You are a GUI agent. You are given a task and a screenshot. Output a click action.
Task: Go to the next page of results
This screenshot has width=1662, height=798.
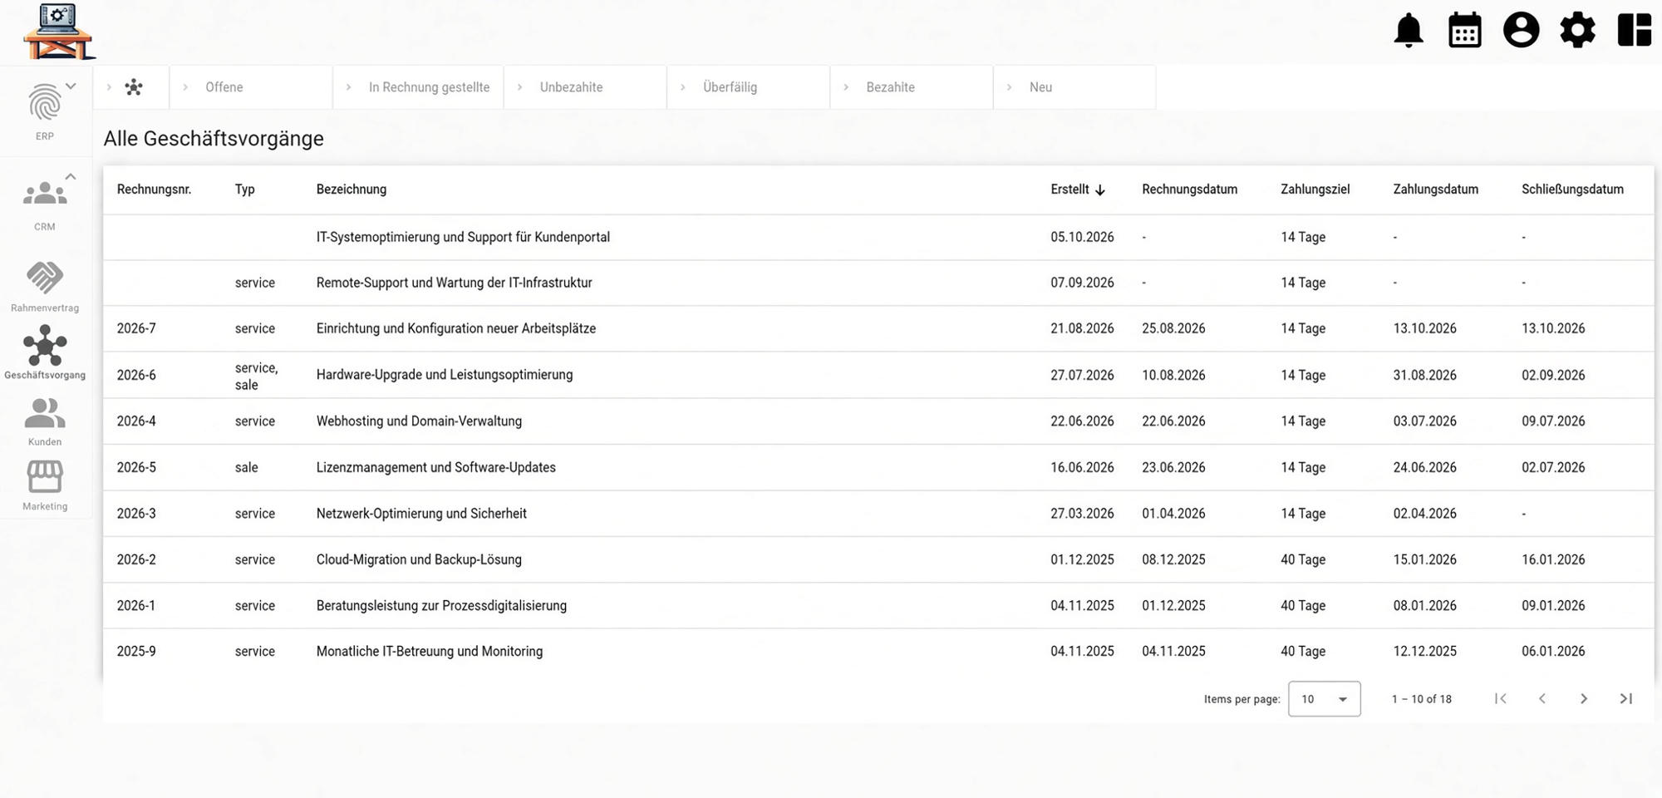pos(1584,698)
